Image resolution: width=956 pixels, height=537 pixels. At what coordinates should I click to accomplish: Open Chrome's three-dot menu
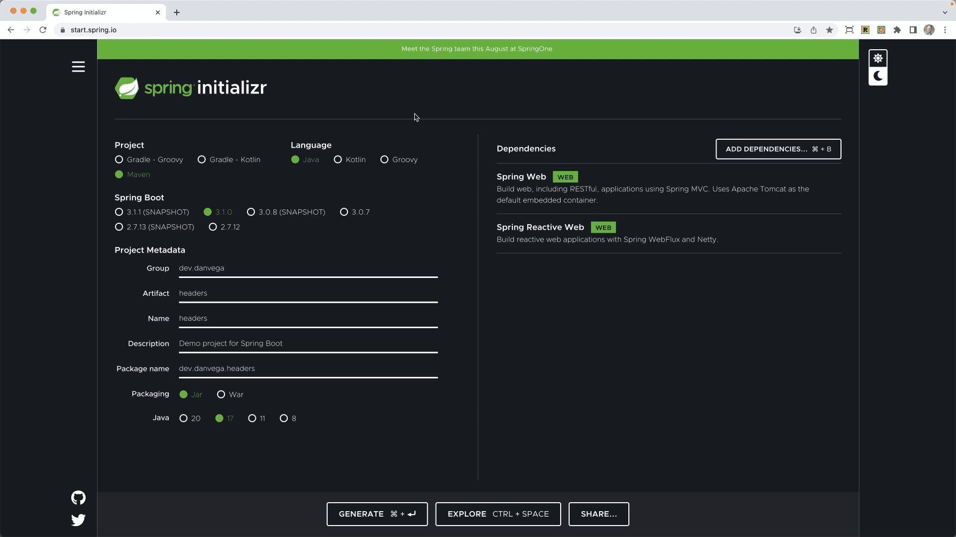click(x=946, y=30)
